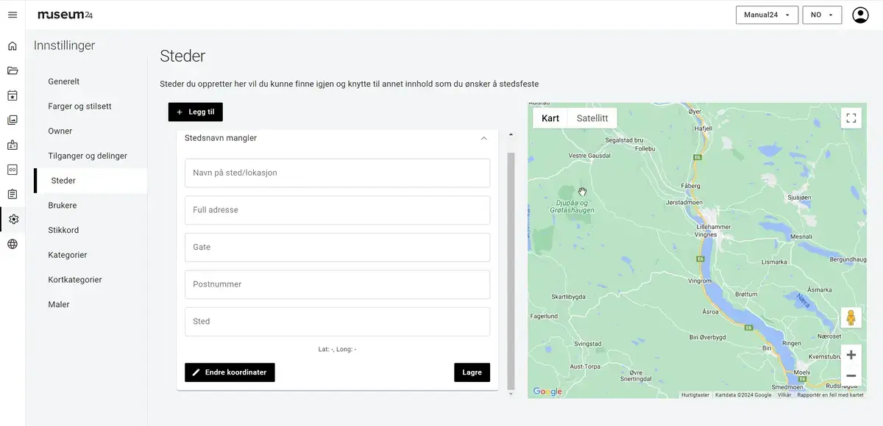Open the user account avatar
Screen dimensions: 883x426
coord(860,15)
